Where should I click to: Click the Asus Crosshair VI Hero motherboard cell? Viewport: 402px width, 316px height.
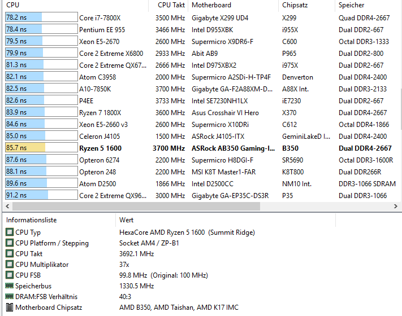[225, 113]
